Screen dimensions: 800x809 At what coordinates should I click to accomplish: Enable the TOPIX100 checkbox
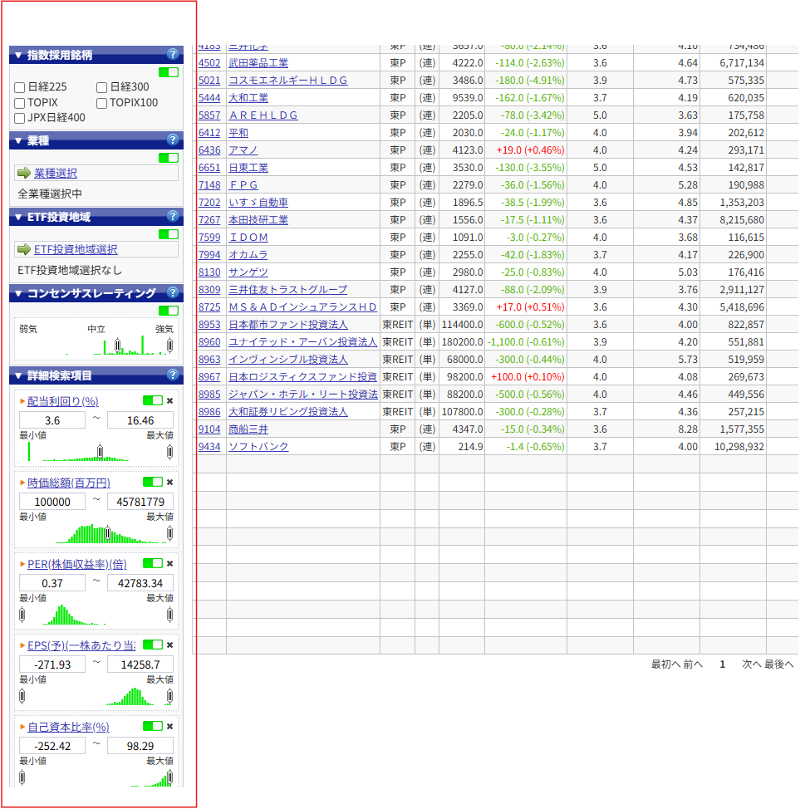(x=102, y=103)
